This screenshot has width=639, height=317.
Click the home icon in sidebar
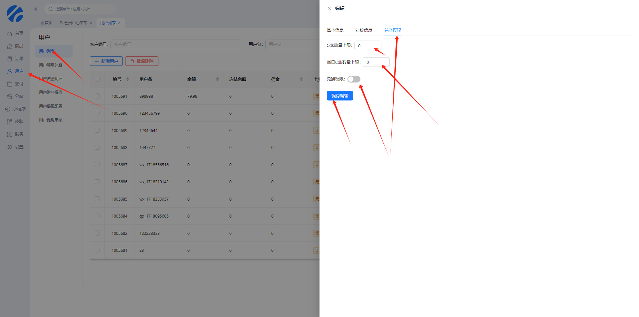10,34
